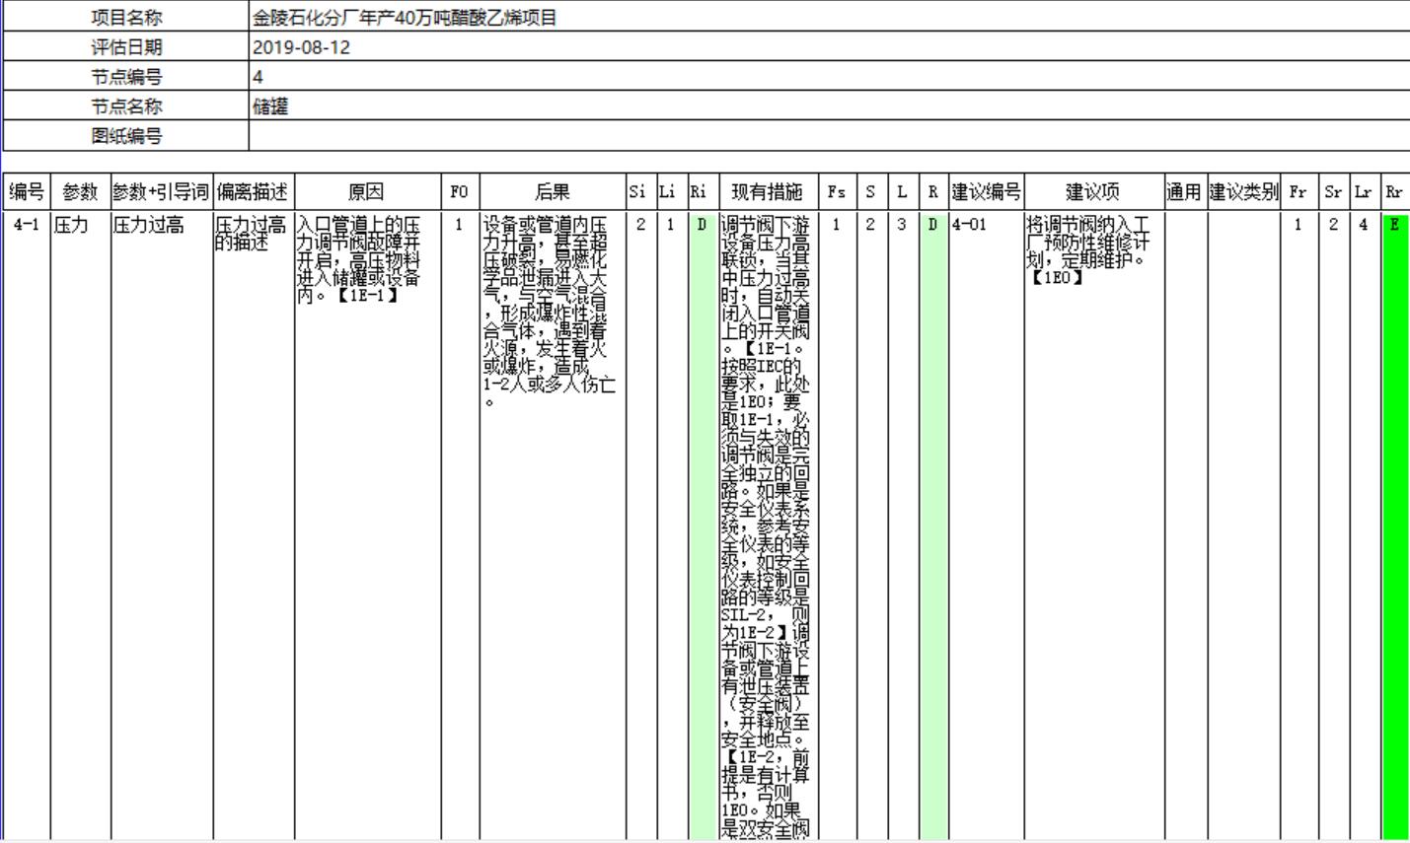Viewport: 1410px width, 843px height.
Task: Click the Fs column header
Action: click(838, 192)
